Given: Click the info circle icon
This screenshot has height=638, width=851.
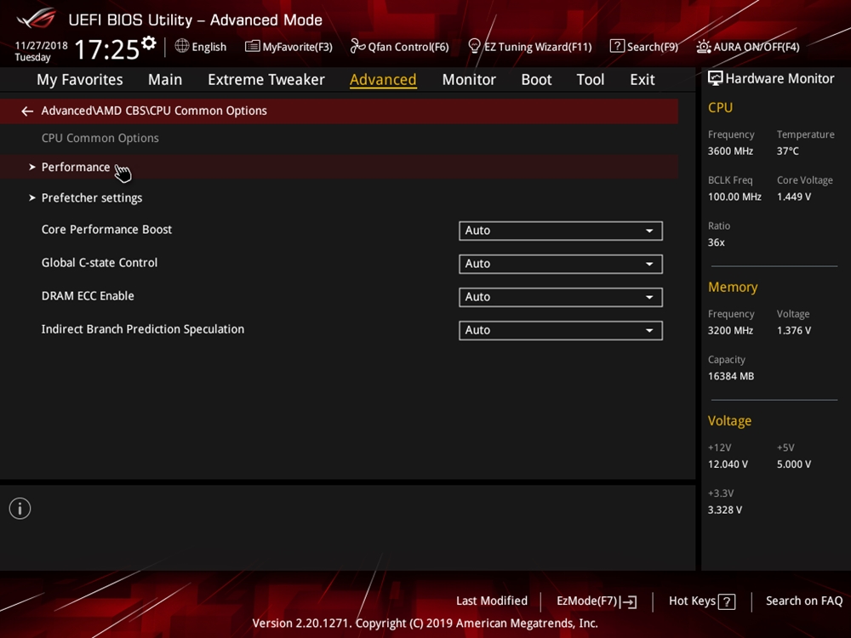Looking at the screenshot, I should pos(20,509).
